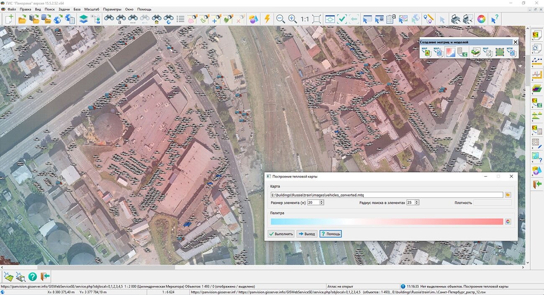Click the zoom in magnifier icon
The width and height of the screenshot is (544, 295).
tap(292, 19)
